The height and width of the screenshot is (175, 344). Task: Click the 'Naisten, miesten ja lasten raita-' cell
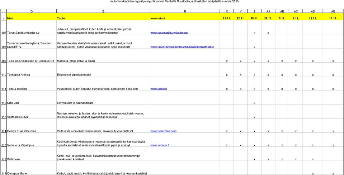[x=103, y=112]
